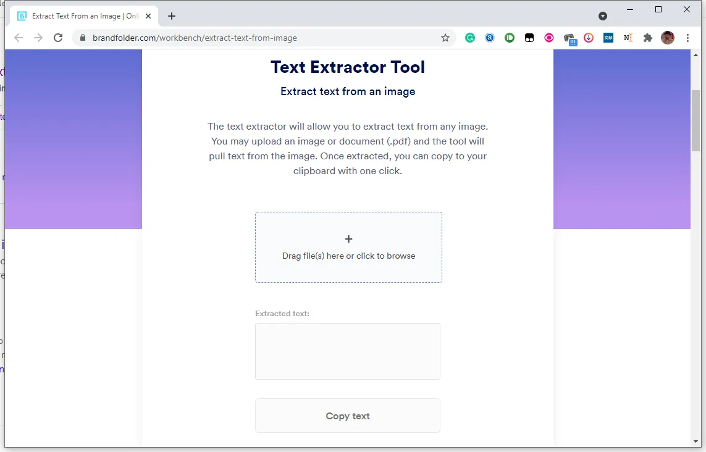706x452 pixels.
Task: Open the green circular 'D' extension
Action: pyautogui.click(x=509, y=38)
